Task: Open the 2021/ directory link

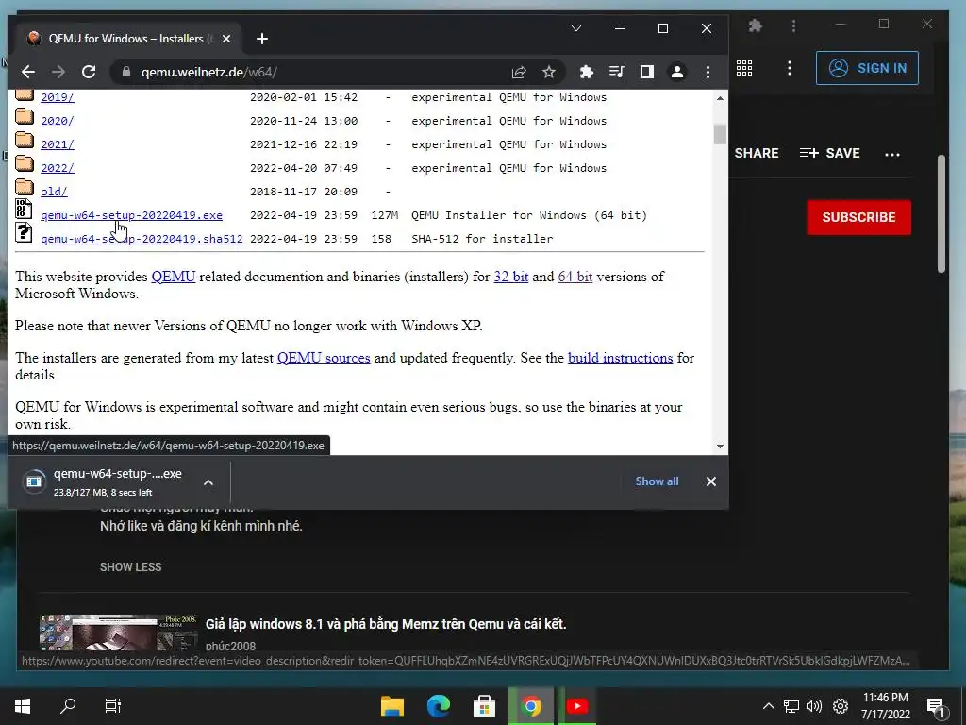Action: 58,144
